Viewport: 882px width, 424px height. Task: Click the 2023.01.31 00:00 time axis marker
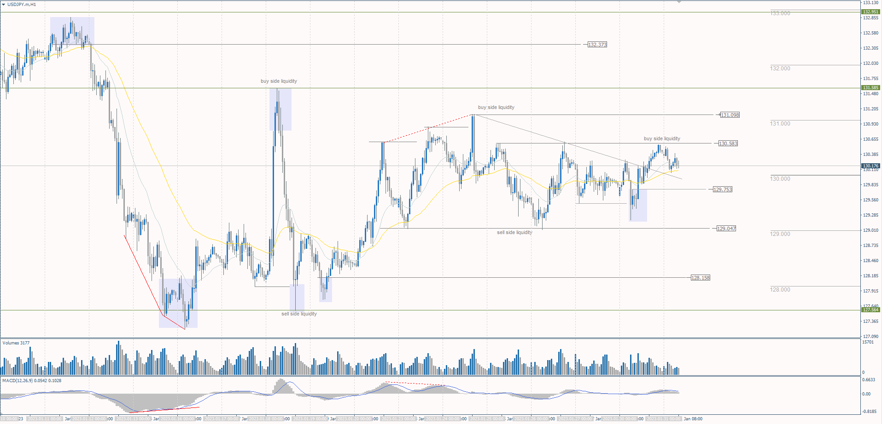[663, 419]
